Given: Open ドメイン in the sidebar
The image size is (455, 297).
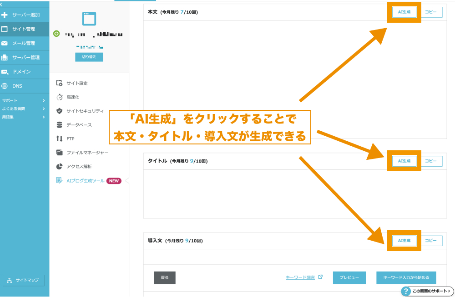Looking at the screenshot, I should (x=25, y=72).
